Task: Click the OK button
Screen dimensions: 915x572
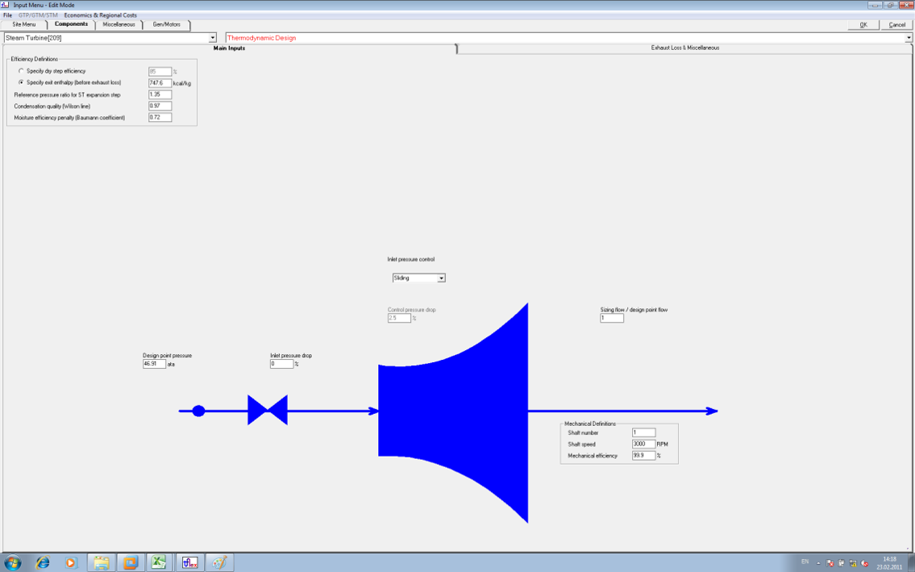Action: click(863, 24)
